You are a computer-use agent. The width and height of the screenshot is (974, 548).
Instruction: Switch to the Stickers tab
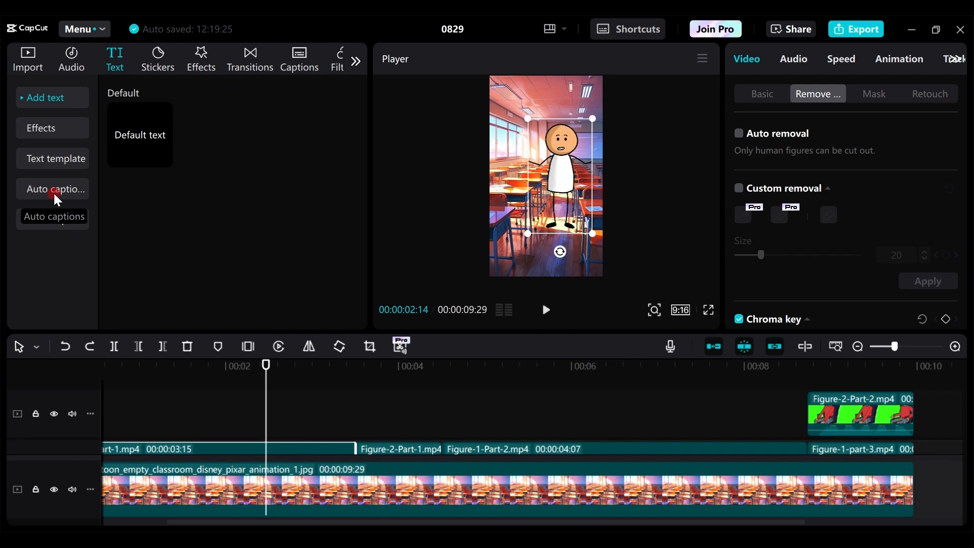coord(158,59)
